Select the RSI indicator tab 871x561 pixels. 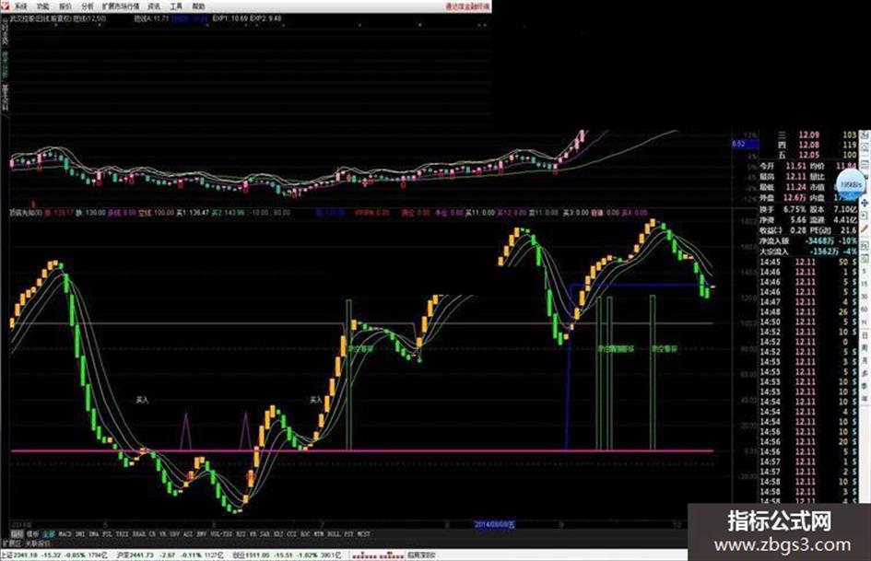pos(241,533)
